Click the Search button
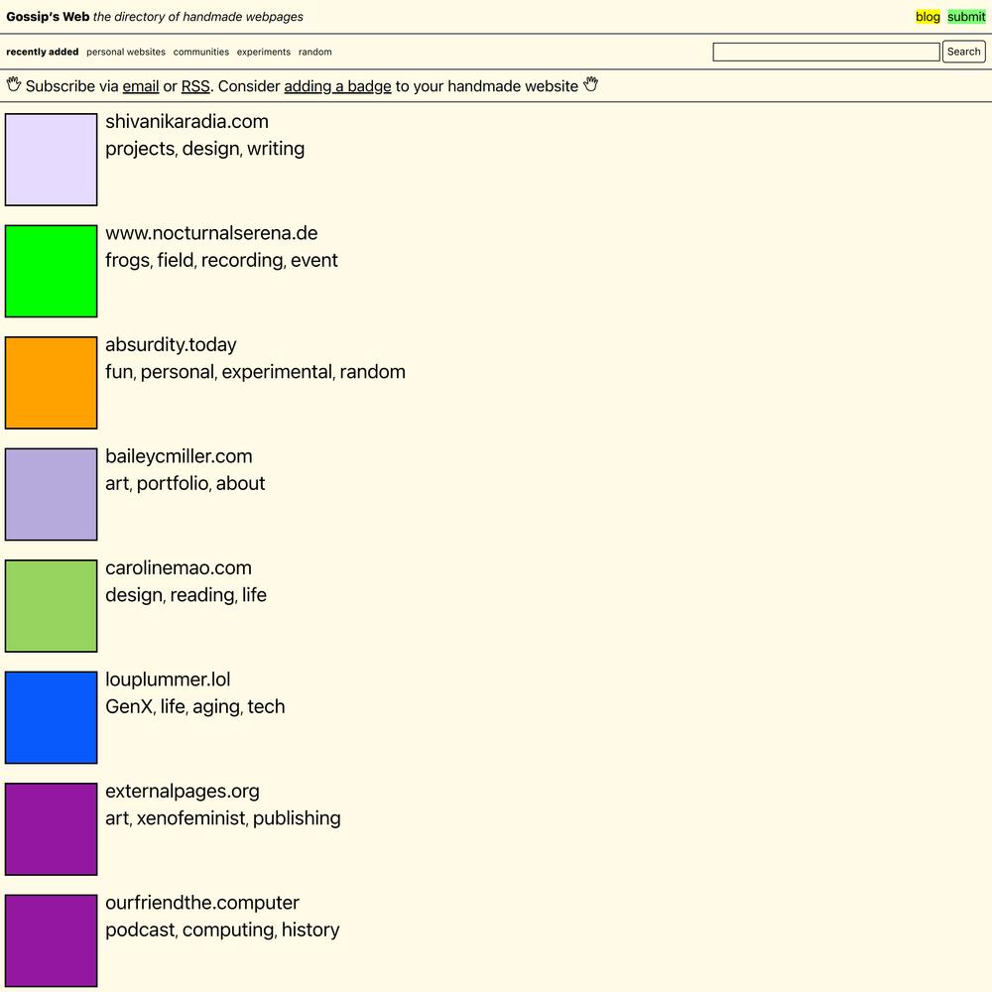The width and height of the screenshot is (992, 992). 963,52
